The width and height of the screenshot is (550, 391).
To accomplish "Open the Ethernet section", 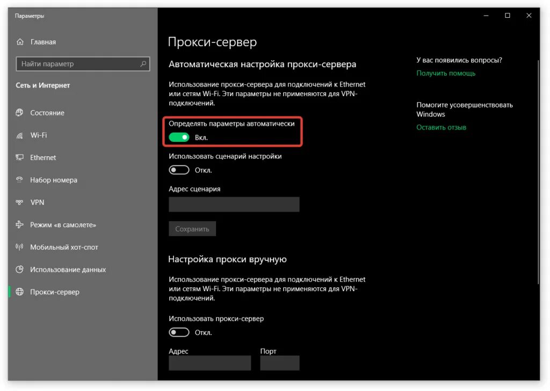I will pyautogui.click(x=43, y=158).
